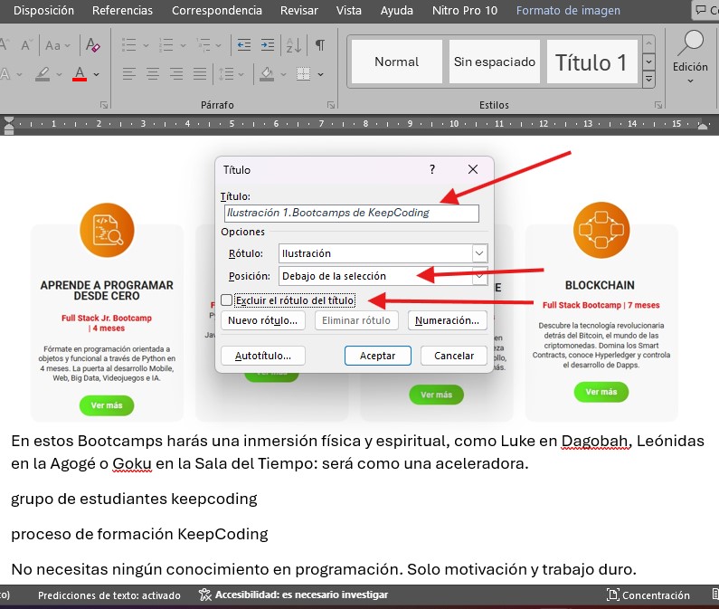This screenshot has width=719, height=609.
Task: Expand the shading color dropdown arrow
Action: (x=283, y=74)
